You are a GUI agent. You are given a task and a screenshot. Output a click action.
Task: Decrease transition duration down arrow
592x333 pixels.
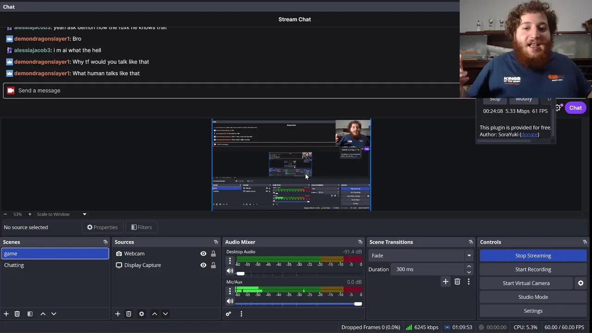point(469,272)
